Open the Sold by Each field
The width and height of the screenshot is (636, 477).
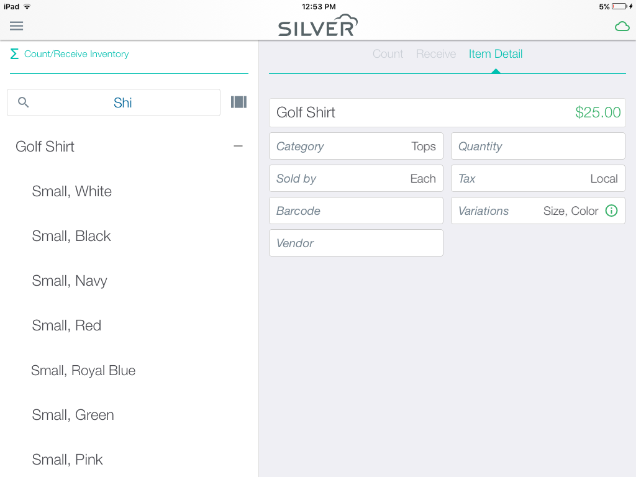tap(356, 178)
